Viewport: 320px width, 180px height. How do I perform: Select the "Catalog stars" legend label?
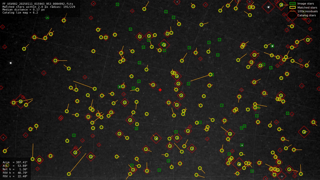[306, 15]
